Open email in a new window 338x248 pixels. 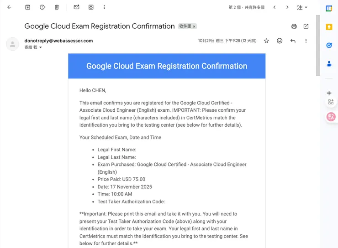[x=306, y=26]
